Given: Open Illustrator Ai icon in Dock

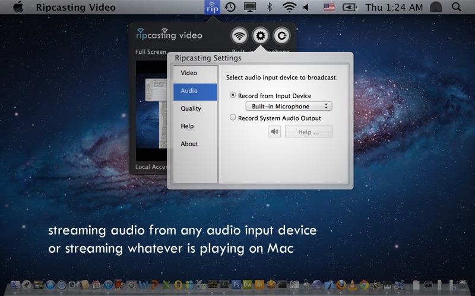Looking at the screenshot, I should coord(259,285).
